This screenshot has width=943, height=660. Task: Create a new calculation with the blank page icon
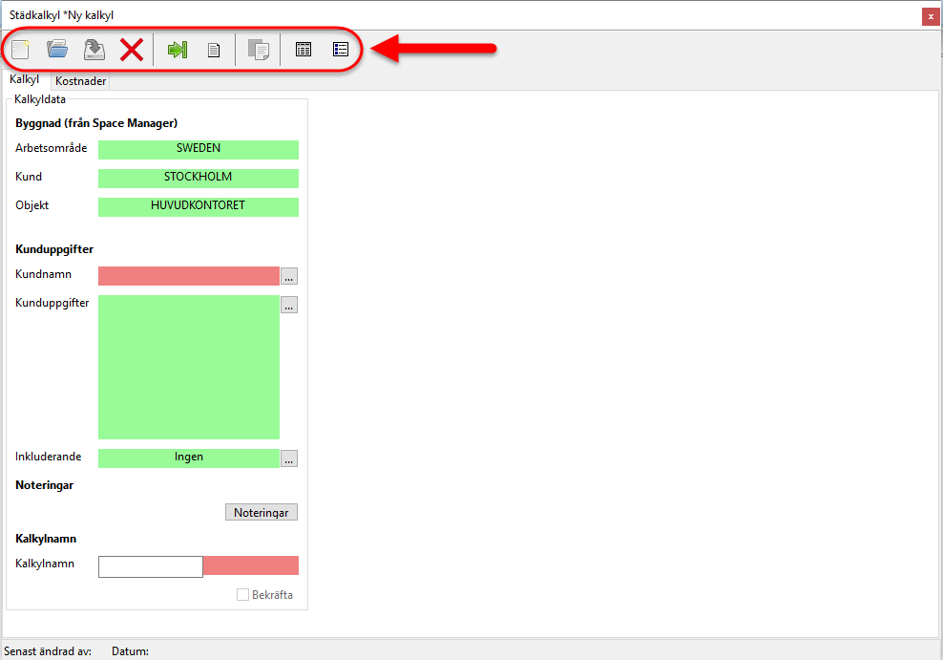click(20, 50)
